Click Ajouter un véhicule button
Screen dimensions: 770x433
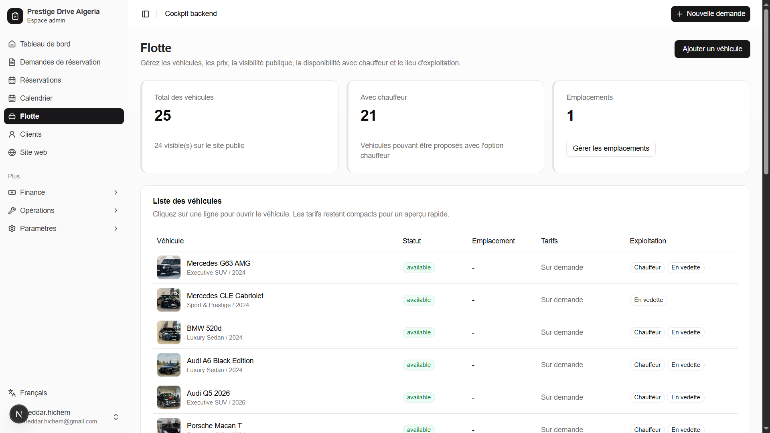(x=712, y=49)
